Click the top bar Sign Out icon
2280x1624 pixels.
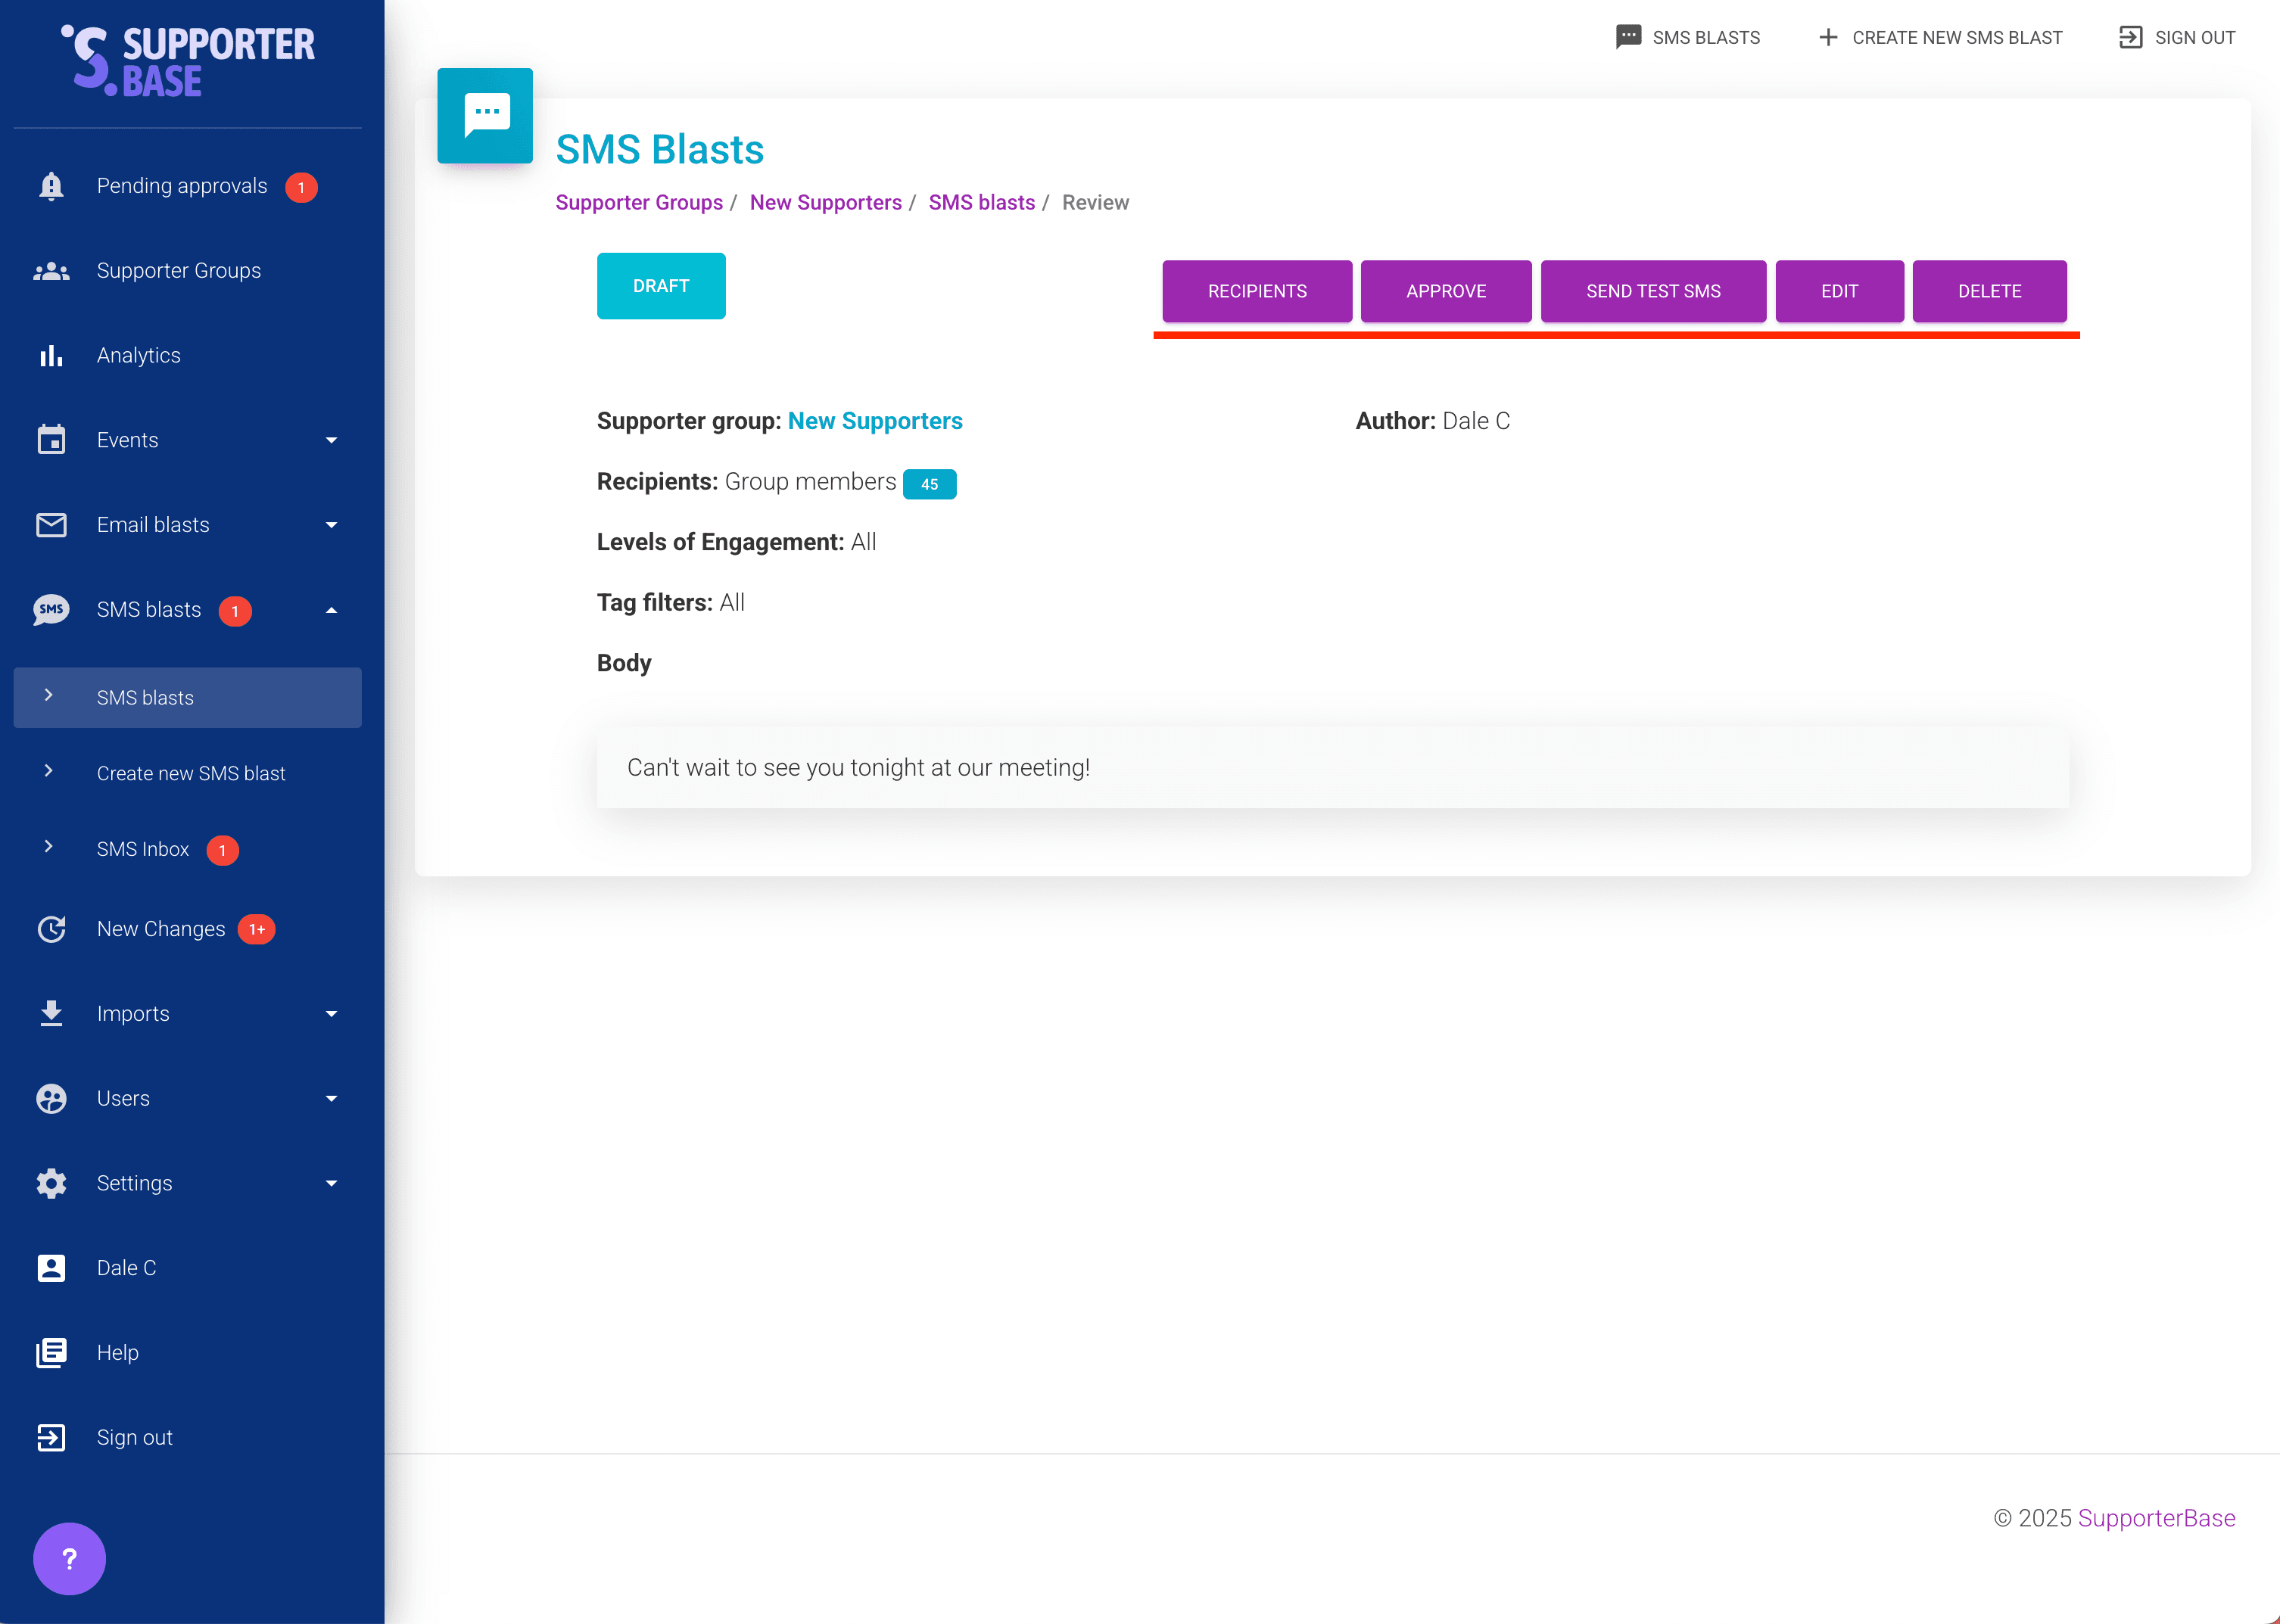[x=2130, y=37]
